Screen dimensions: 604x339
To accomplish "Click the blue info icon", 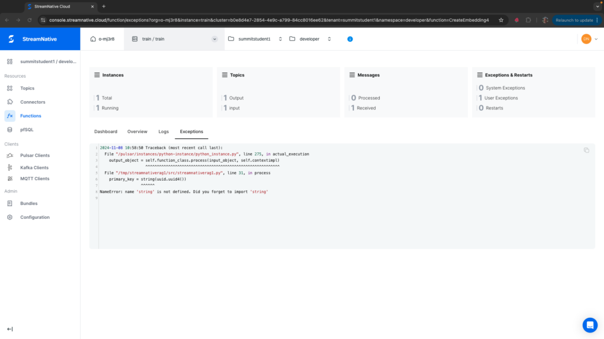I will 350,39.
